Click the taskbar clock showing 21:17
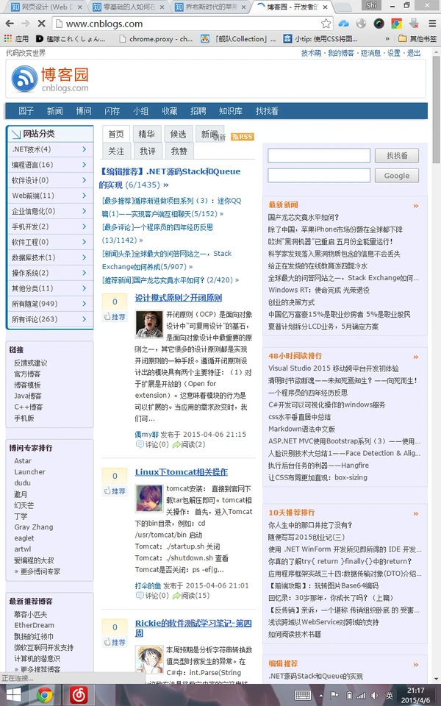The height and width of the screenshot is (706, 441). pyautogui.click(x=415, y=695)
